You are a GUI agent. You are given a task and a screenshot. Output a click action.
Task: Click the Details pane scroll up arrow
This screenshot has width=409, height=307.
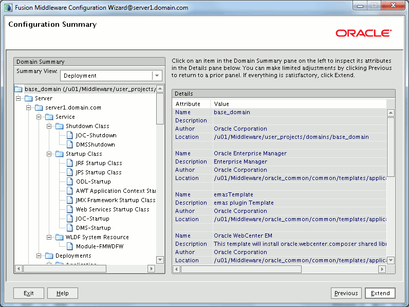(391, 113)
